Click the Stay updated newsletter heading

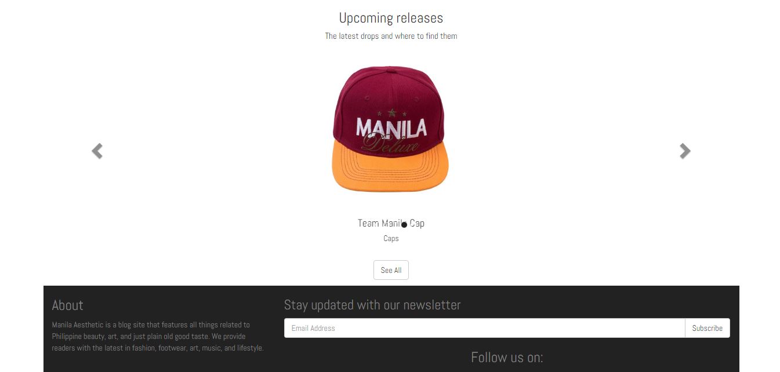point(372,305)
